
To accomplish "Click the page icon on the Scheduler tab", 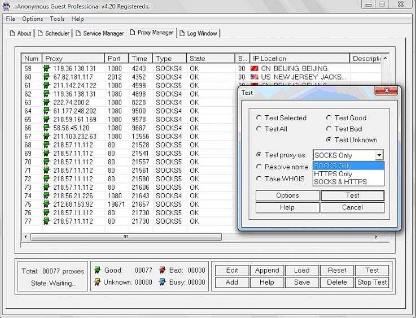I will 40,33.
